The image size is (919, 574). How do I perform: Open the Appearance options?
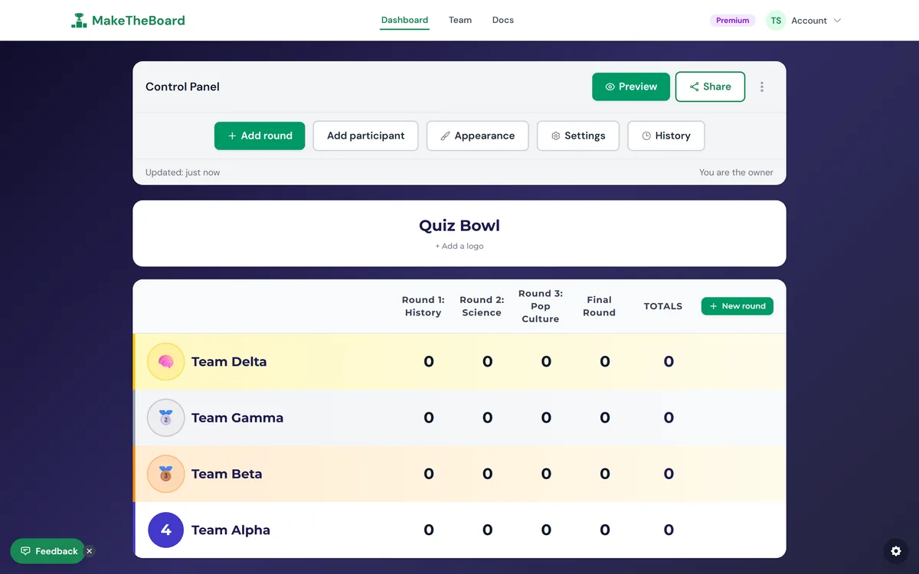(478, 135)
